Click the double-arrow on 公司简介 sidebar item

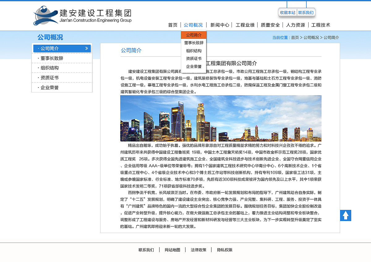[87, 48]
